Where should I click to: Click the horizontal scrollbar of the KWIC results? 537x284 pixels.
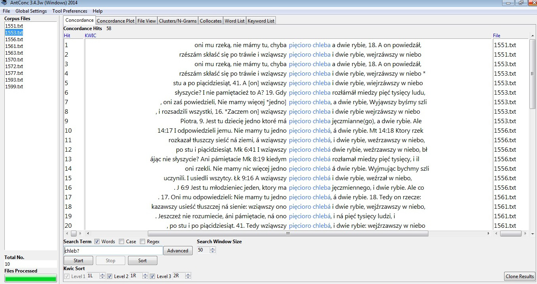[288, 234]
